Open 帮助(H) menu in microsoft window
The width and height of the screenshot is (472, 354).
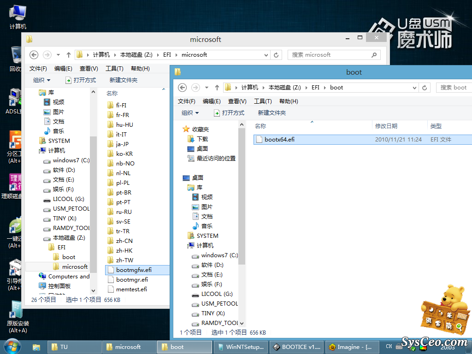coord(140,69)
